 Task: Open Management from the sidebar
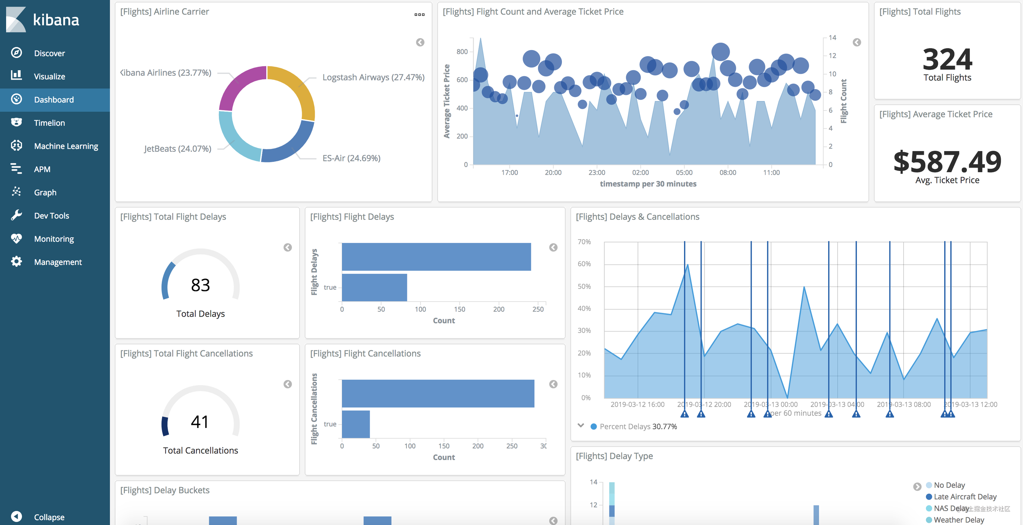pyautogui.click(x=58, y=262)
